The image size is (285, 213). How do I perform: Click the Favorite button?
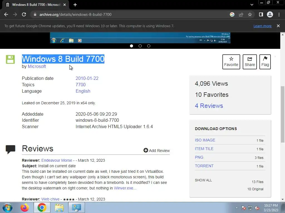231,62
